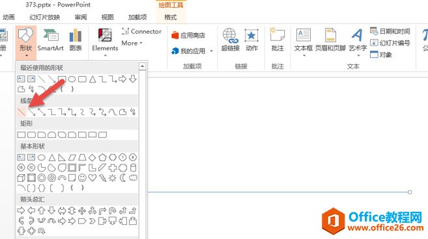Image resolution: width=428 pixels, height=239 pixels.
Task: Switch to the 幻灯片放映 tab
Action: tap(45, 17)
